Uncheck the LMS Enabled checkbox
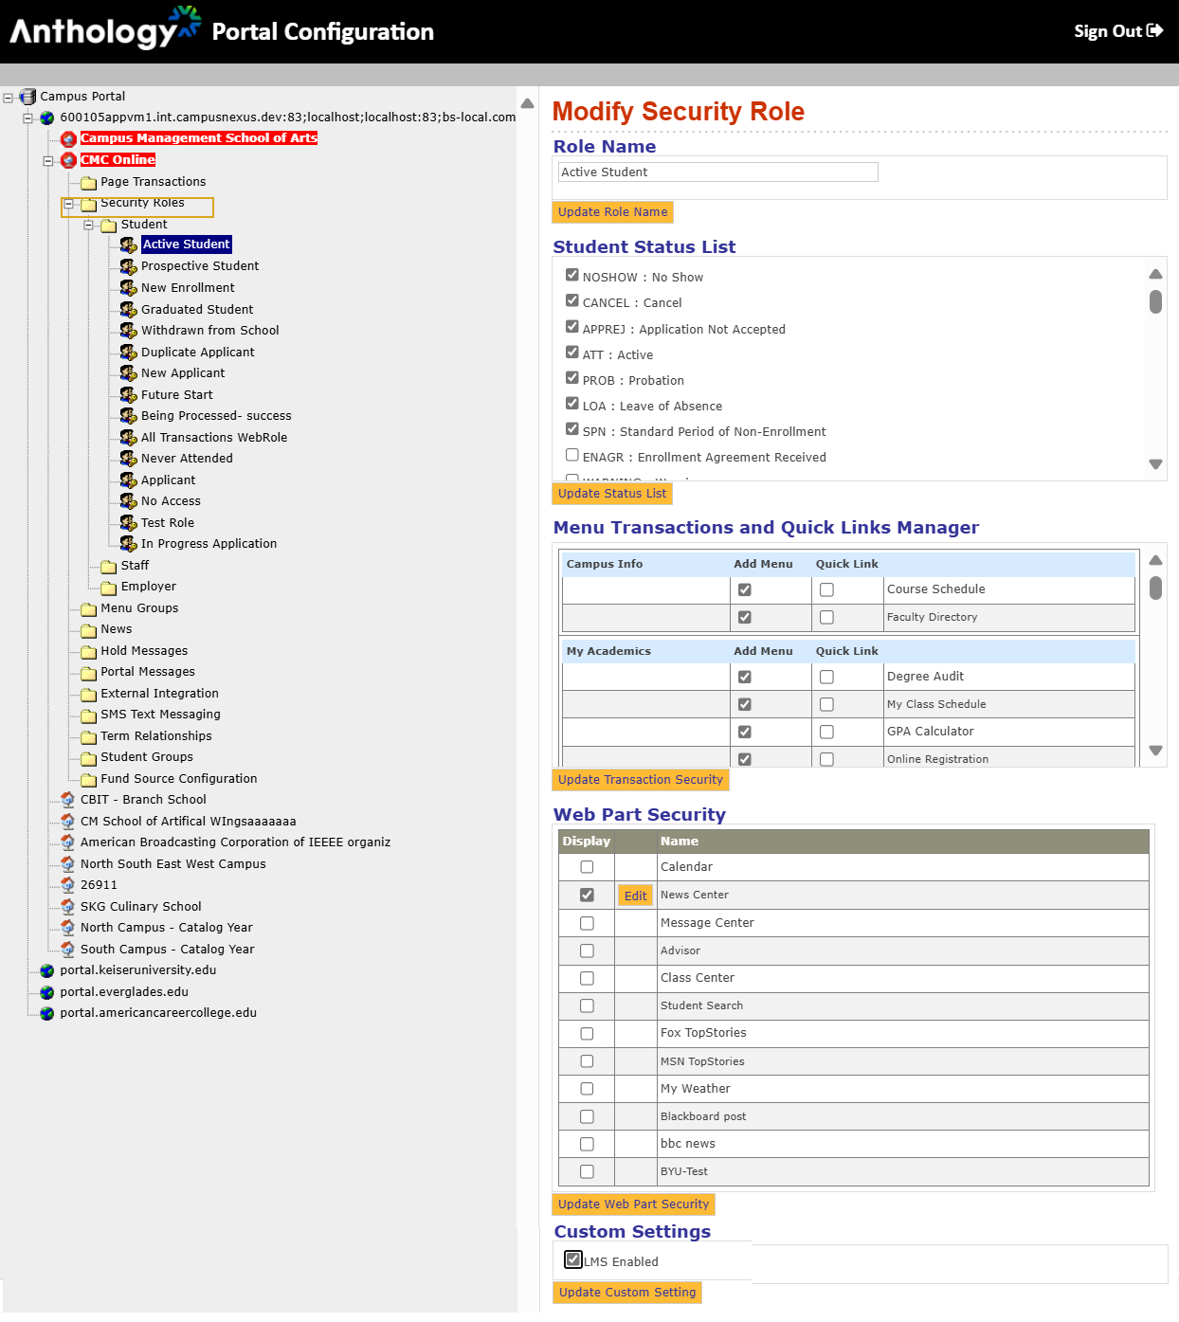This screenshot has width=1179, height=1322. (572, 1259)
